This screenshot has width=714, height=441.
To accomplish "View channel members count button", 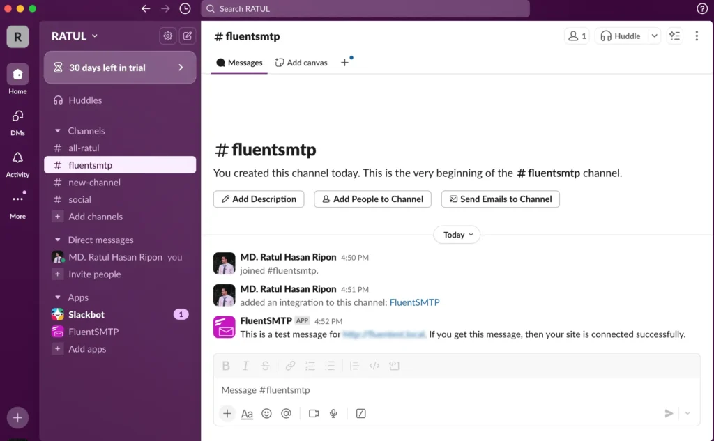I will 577,36.
